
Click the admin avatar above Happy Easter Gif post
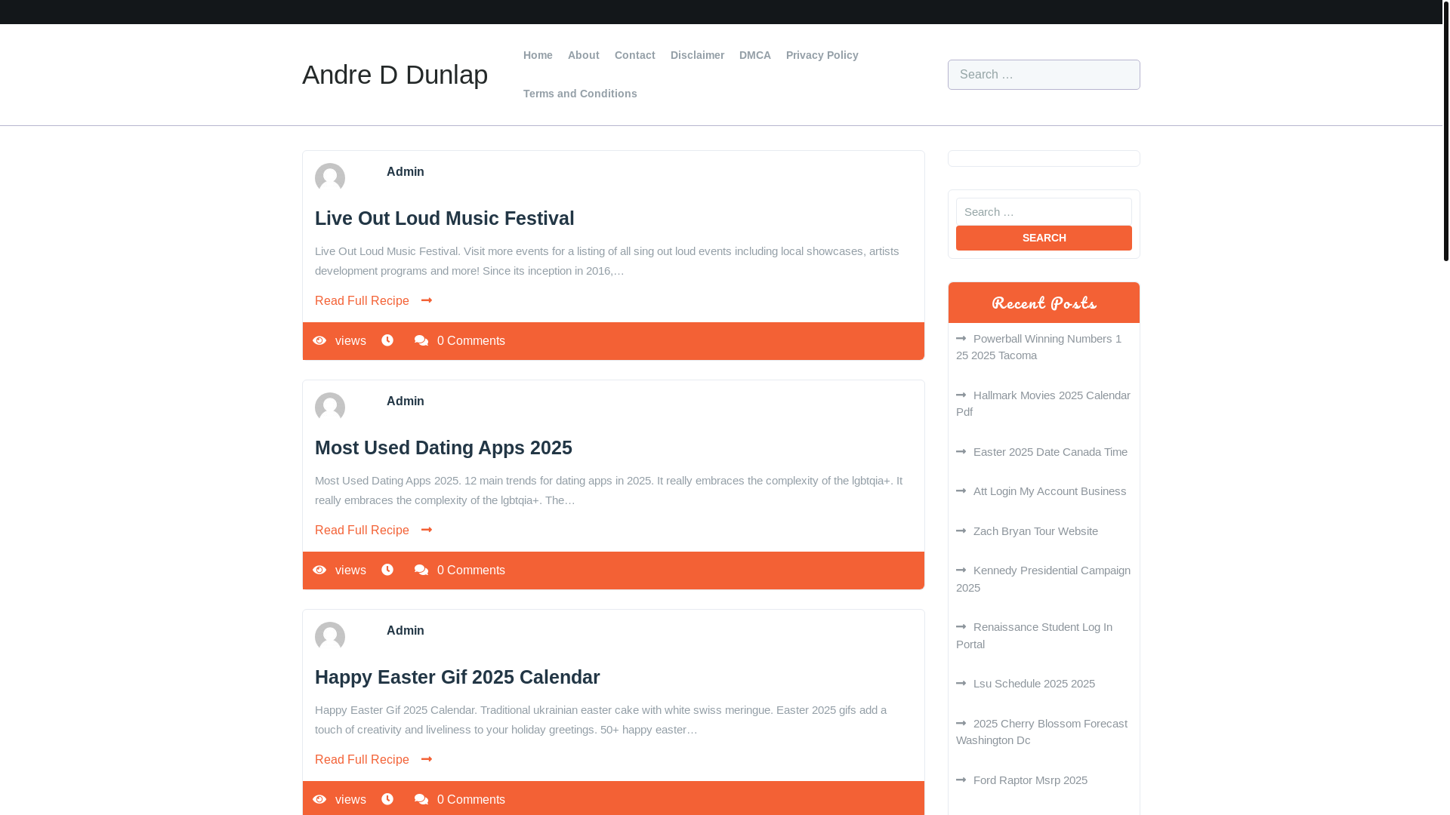pyautogui.click(x=330, y=637)
